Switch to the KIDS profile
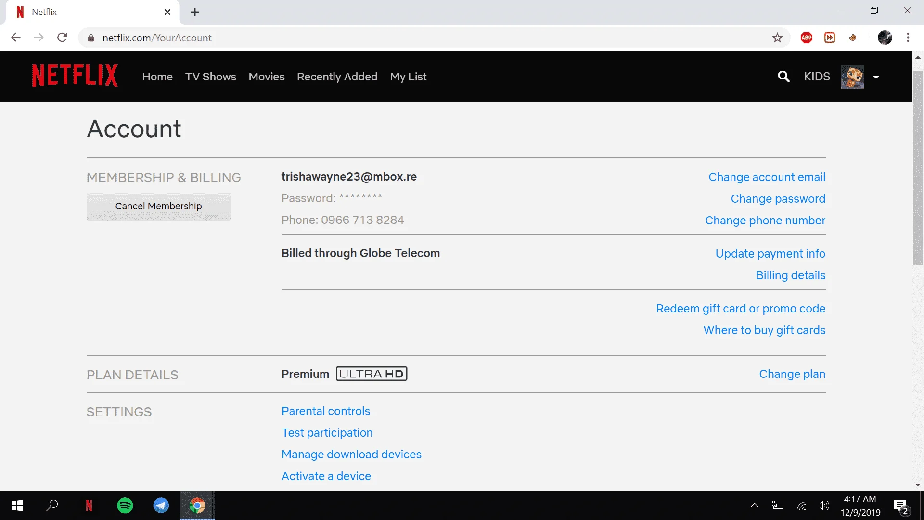924x520 pixels. [817, 77]
